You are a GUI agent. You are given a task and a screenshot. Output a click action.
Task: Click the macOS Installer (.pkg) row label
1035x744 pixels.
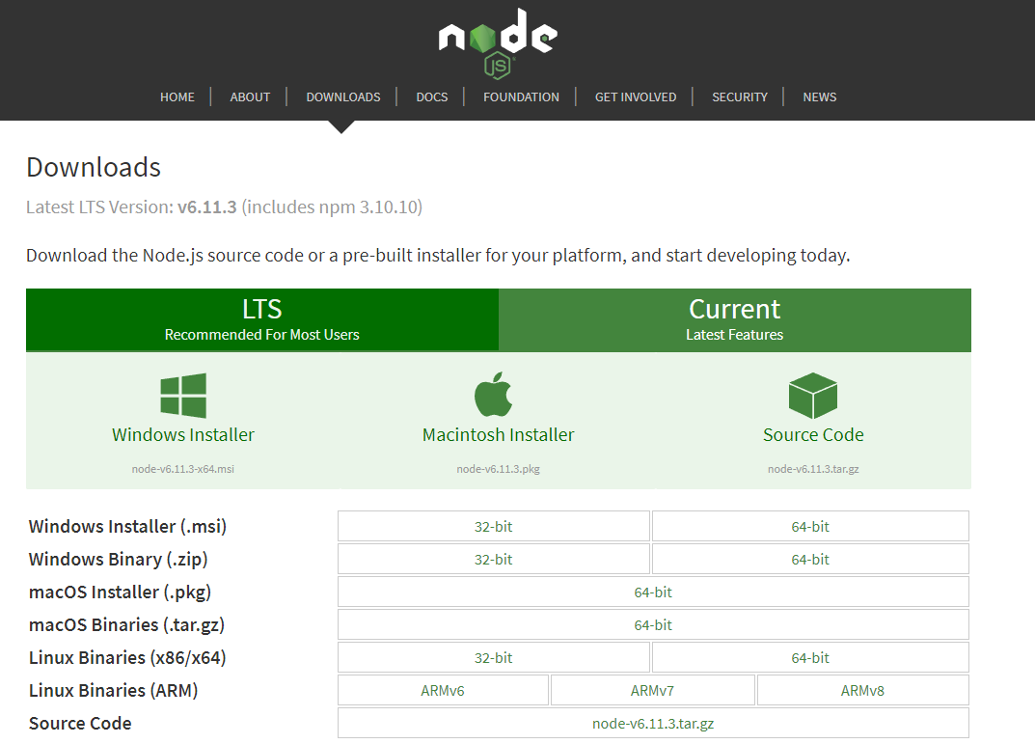[121, 592]
